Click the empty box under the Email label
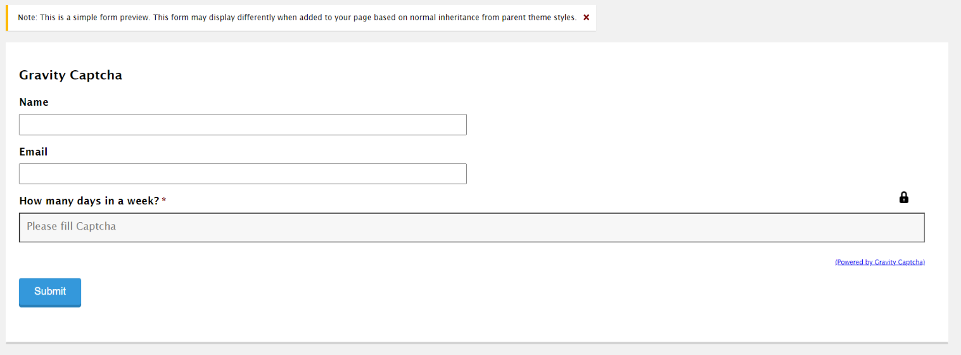 tap(243, 174)
